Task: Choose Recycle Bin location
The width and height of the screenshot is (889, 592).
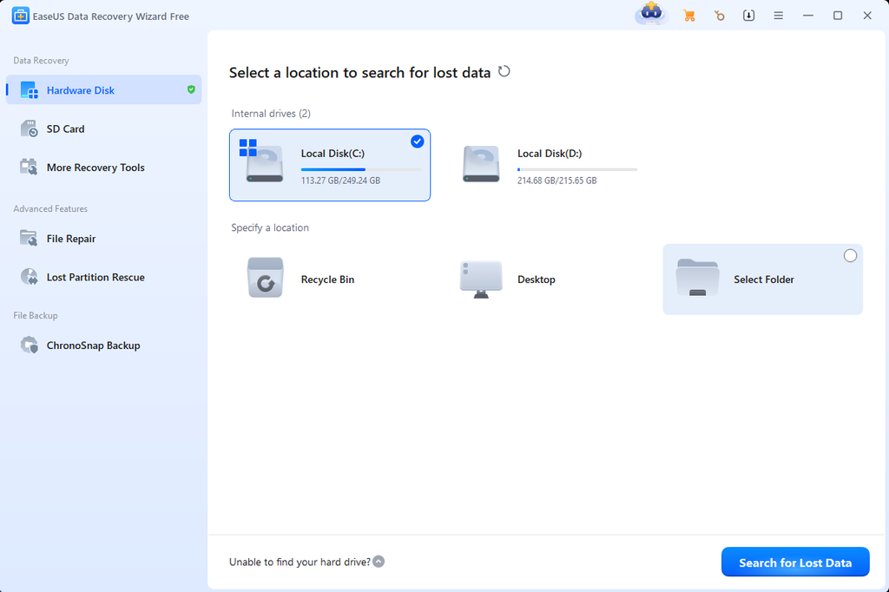Action: (330, 279)
